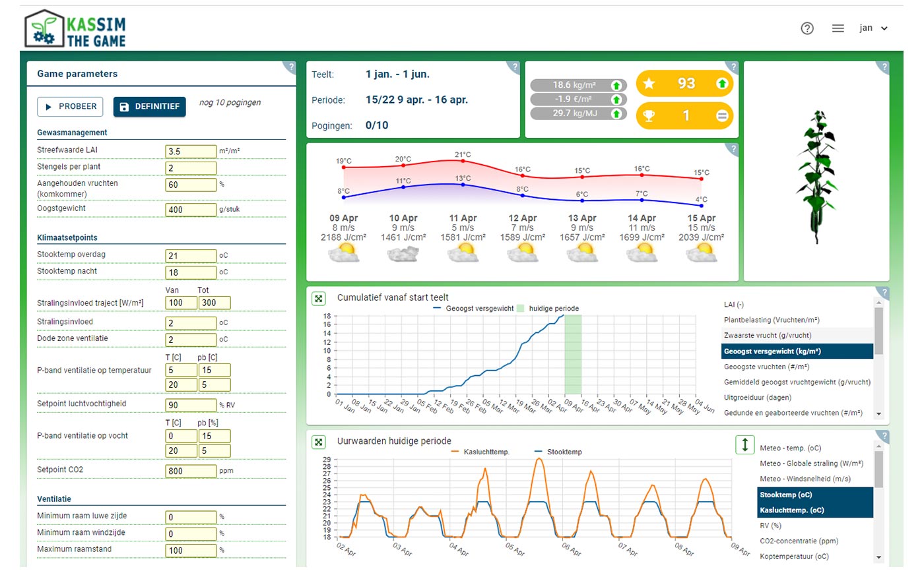The height and width of the screenshot is (577, 924).
Task: Select Geoogste vruchten (#/m²) in list
Action: [766, 367]
